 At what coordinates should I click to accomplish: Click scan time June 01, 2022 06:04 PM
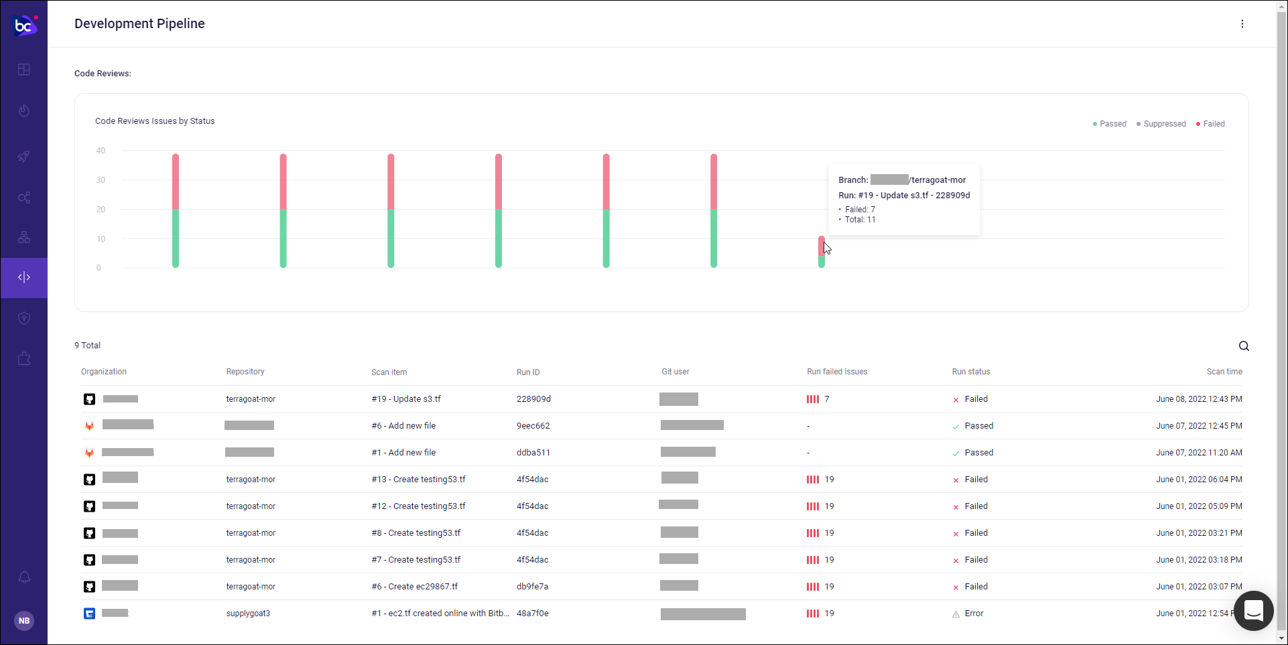point(1199,480)
